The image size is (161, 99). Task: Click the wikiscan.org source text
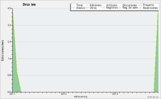coord(80,97)
